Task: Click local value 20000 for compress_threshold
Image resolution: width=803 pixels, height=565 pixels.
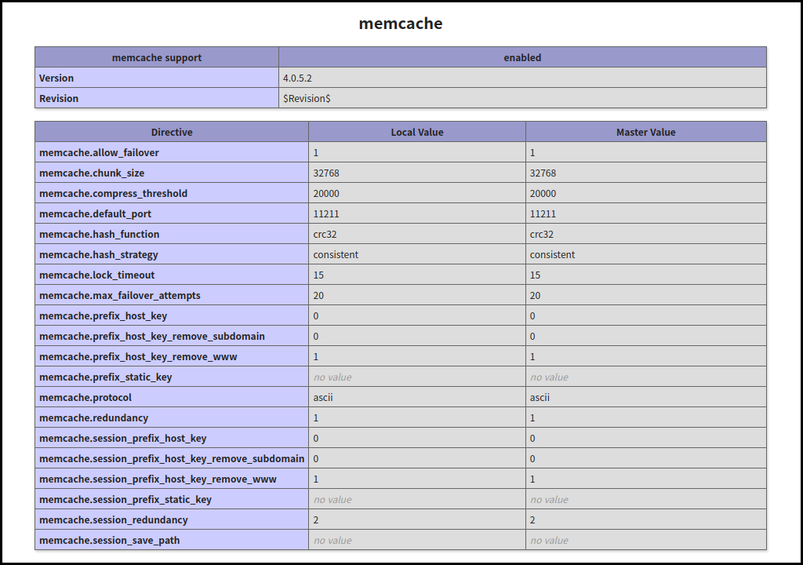Action: coord(326,193)
